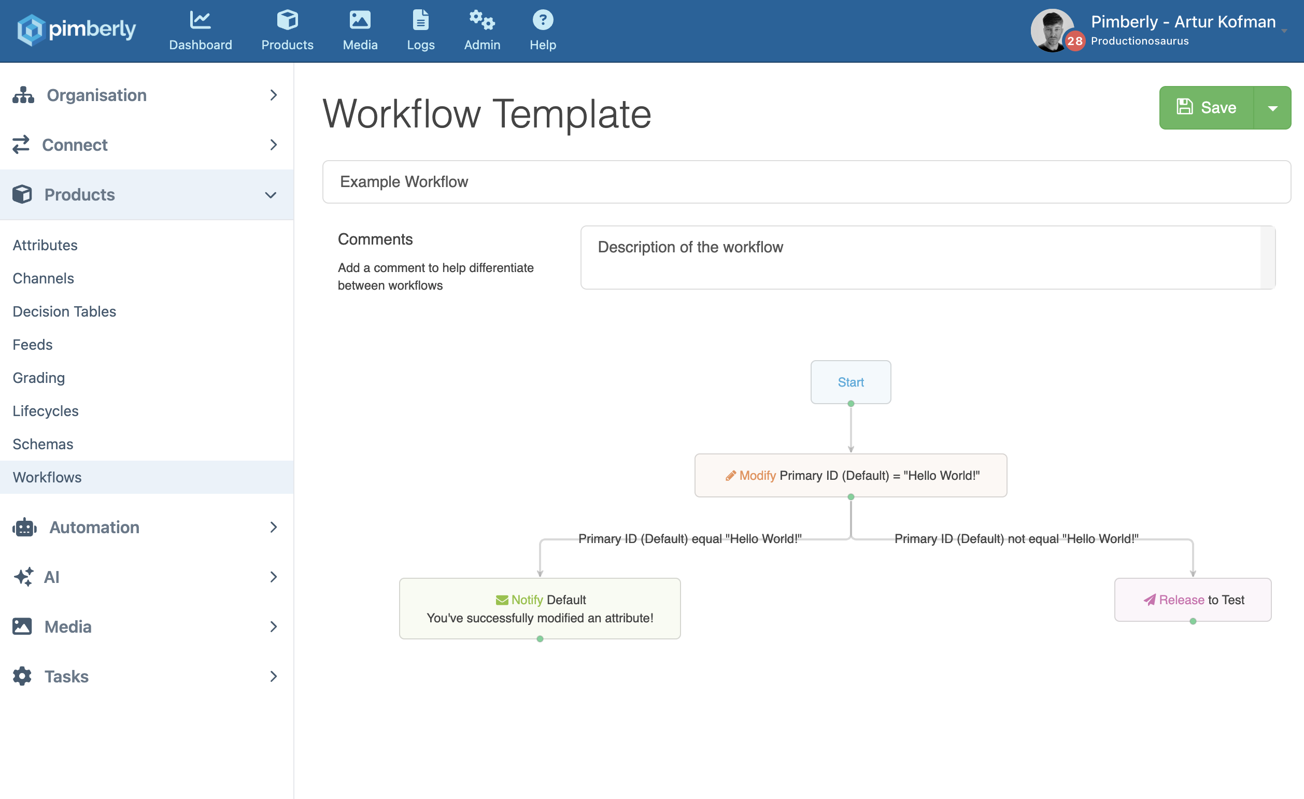The height and width of the screenshot is (799, 1304).
Task: Select the Modify Primary ID workflow node
Action: click(x=851, y=475)
